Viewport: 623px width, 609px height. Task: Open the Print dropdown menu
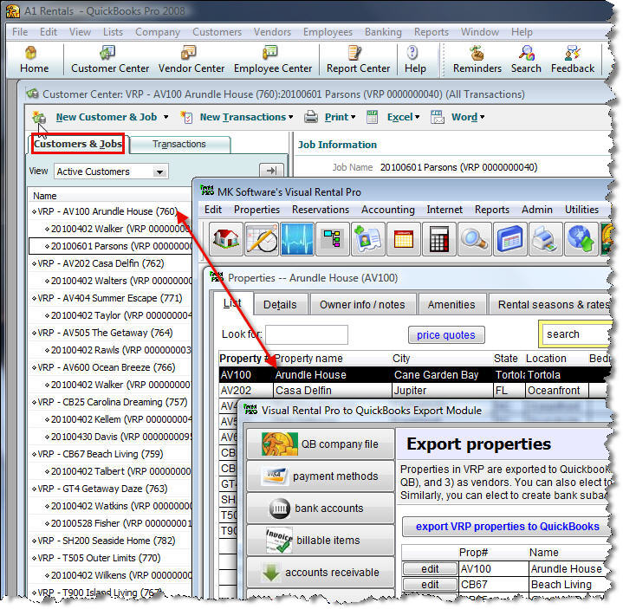(x=353, y=117)
